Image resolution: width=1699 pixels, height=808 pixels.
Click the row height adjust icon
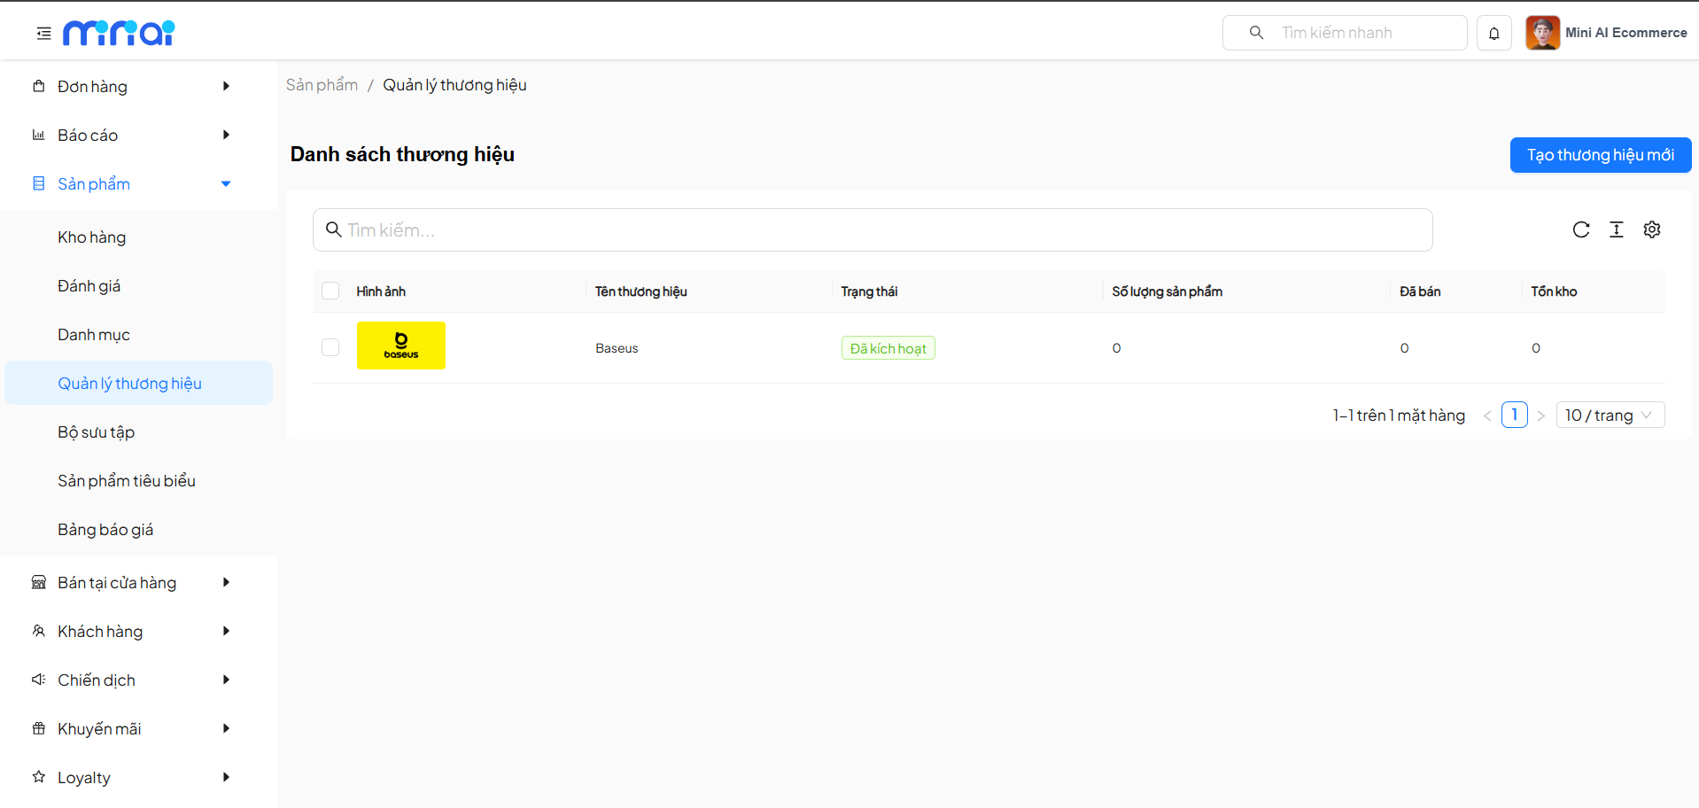(1616, 230)
